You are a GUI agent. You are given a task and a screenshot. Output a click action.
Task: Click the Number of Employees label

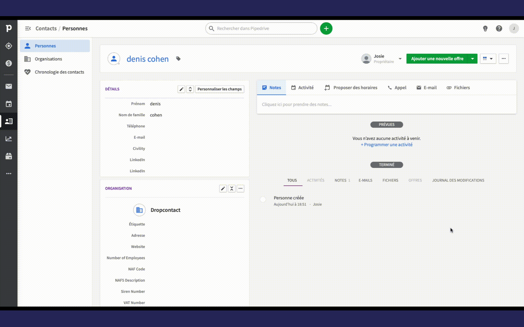click(126, 258)
